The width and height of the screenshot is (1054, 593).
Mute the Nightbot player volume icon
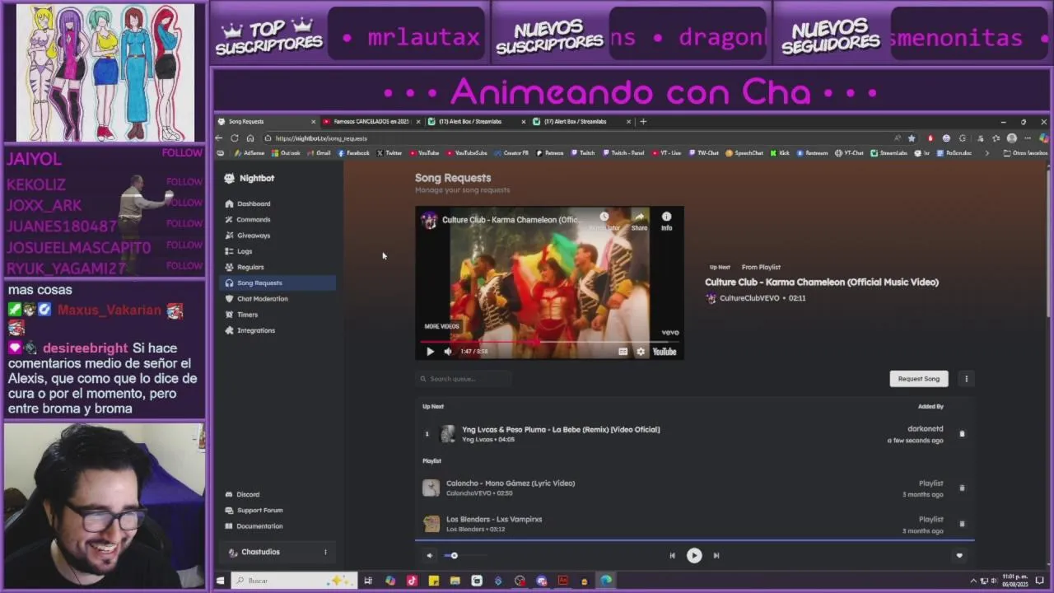429,556
